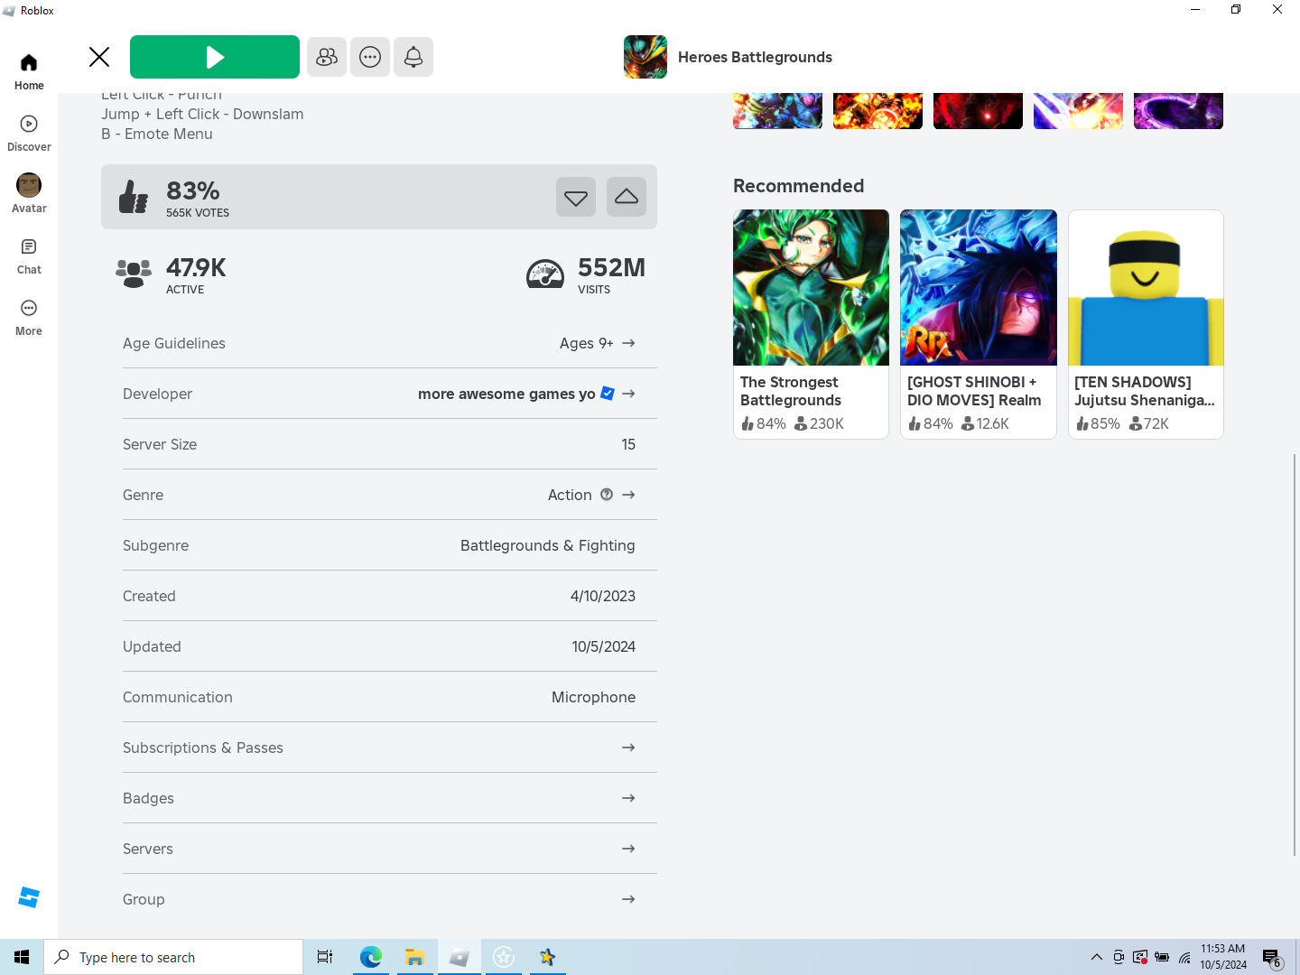Click the Wi-Fi network tray icon
This screenshot has height=975, width=1300.
click(x=1184, y=957)
